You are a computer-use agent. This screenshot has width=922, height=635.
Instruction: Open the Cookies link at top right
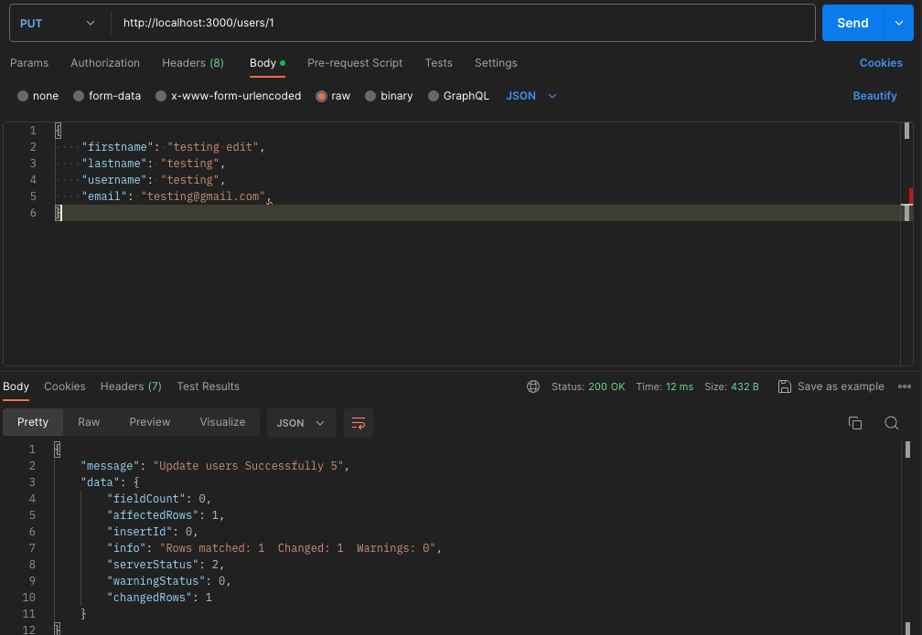(881, 63)
